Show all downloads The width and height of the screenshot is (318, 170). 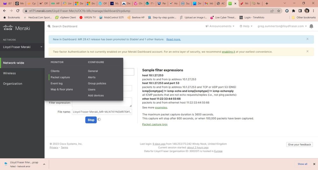(302, 164)
